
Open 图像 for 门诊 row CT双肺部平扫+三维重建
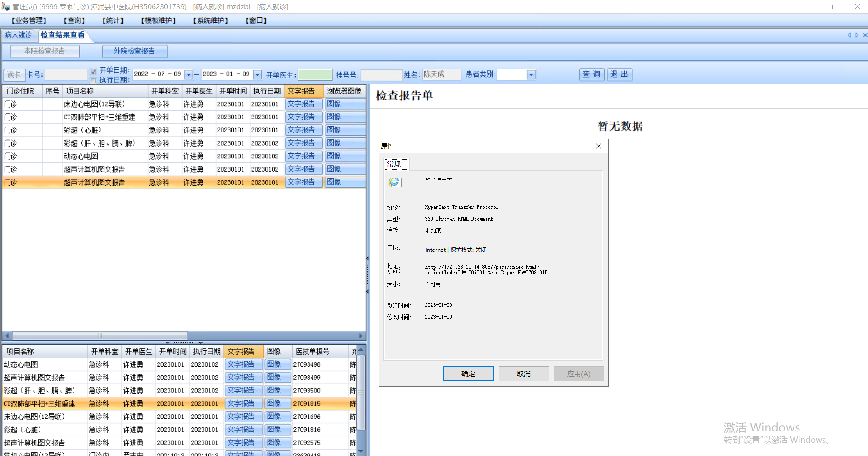(345, 117)
